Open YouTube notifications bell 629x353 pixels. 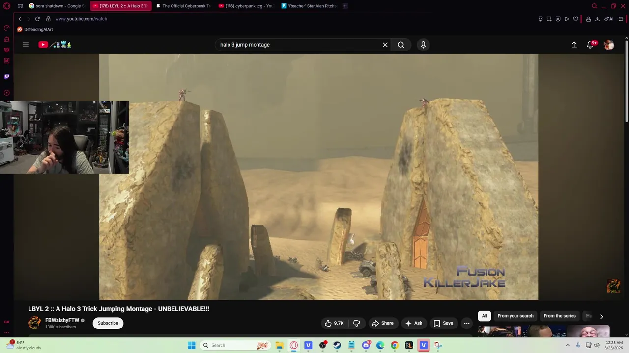[x=591, y=45]
